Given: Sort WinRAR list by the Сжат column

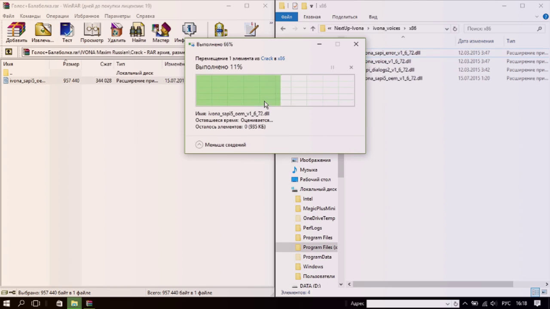Looking at the screenshot, I should [x=98, y=64].
